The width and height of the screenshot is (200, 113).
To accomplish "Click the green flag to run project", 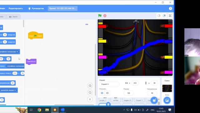I will pos(100,16).
